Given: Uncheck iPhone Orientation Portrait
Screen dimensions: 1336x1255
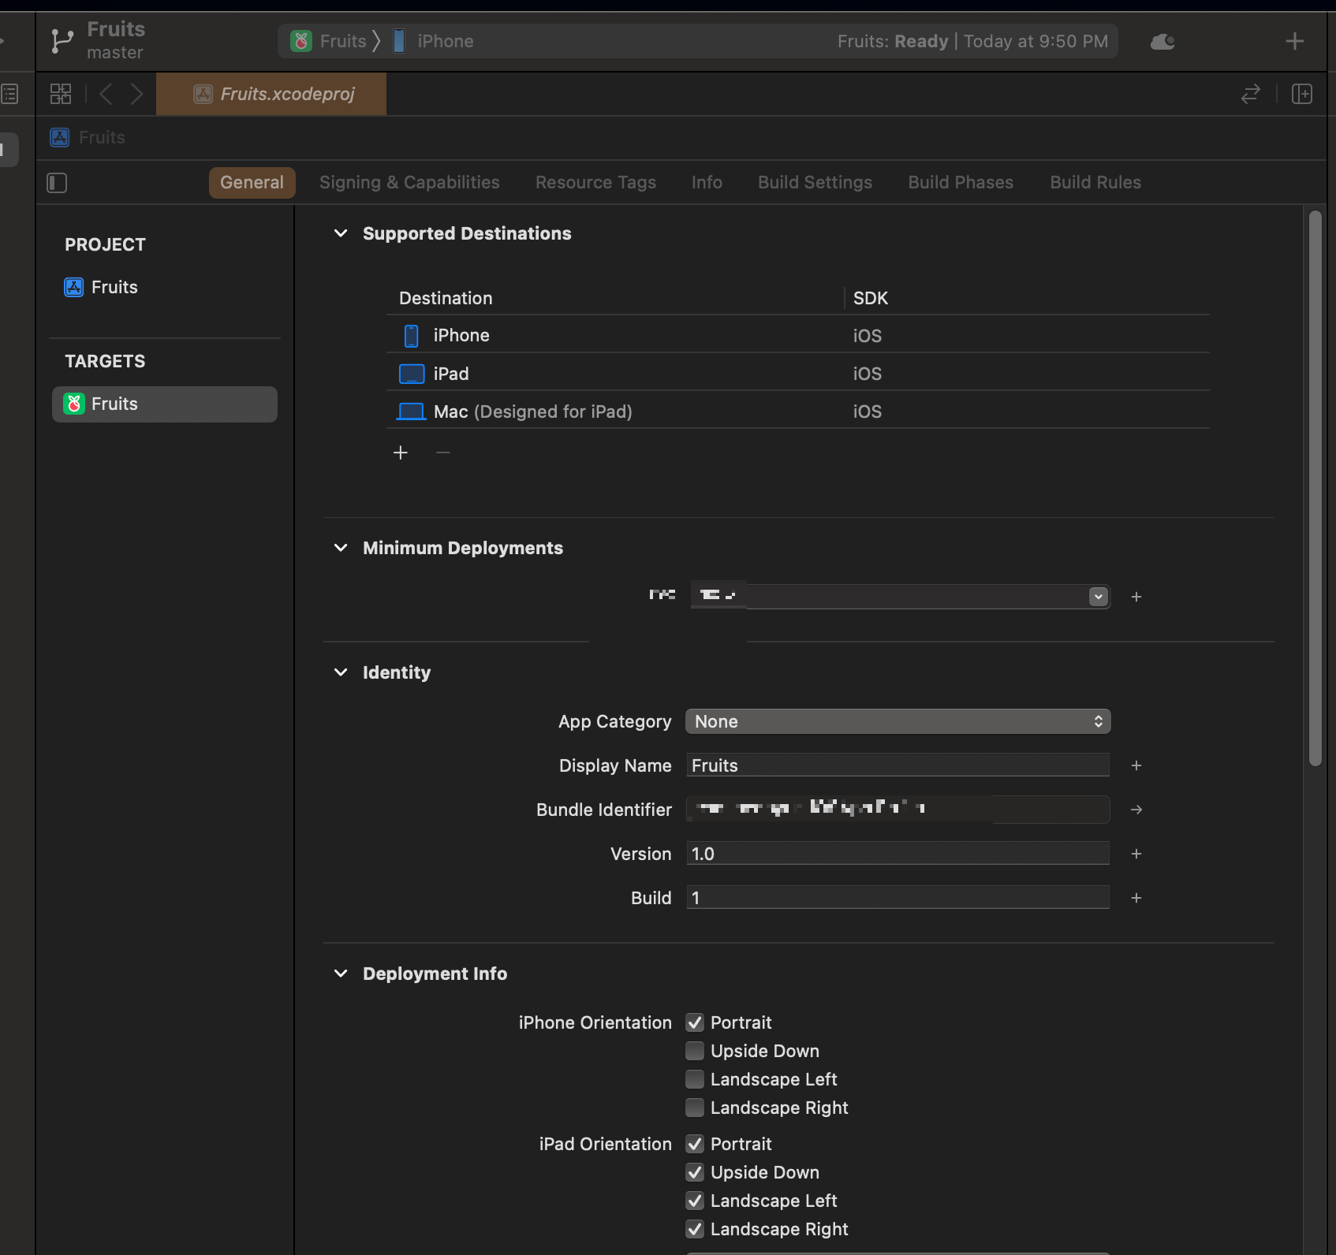Looking at the screenshot, I should pyautogui.click(x=695, y=1022).
